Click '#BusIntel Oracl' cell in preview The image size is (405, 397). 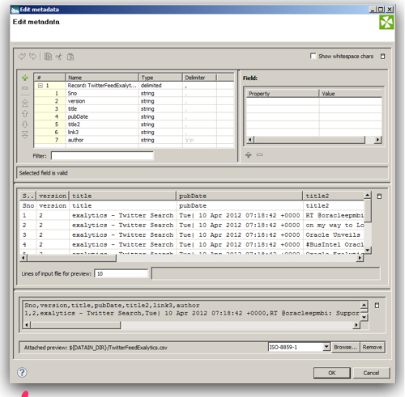(x=335, y=244)
